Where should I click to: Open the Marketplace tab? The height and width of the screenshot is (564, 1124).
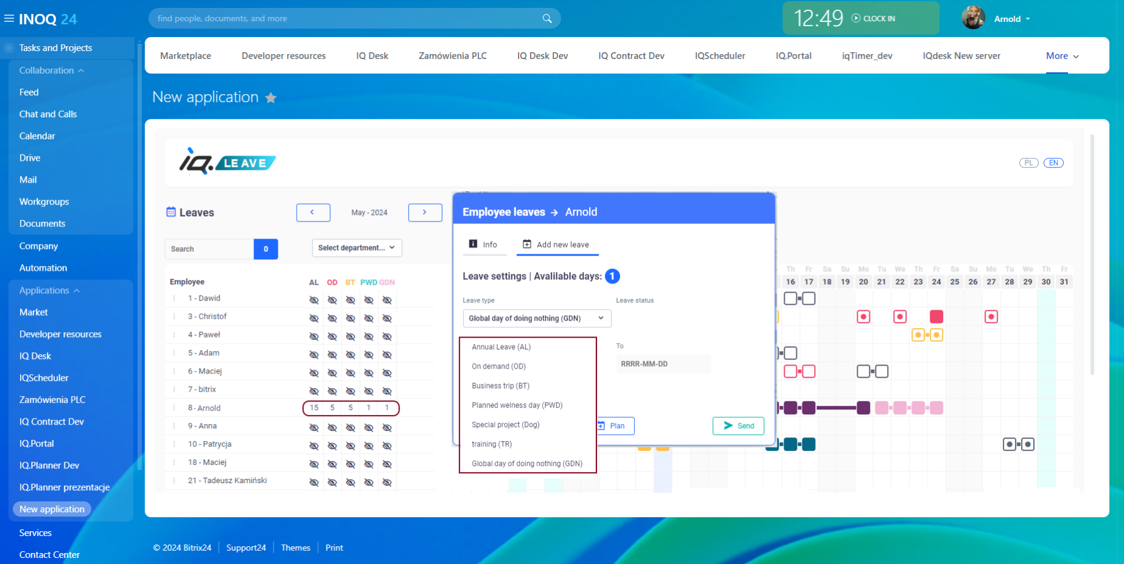186,55
